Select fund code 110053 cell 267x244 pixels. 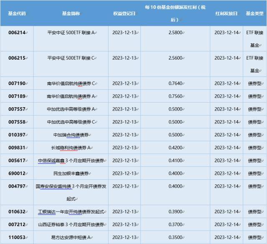click(x=17, y=237)
